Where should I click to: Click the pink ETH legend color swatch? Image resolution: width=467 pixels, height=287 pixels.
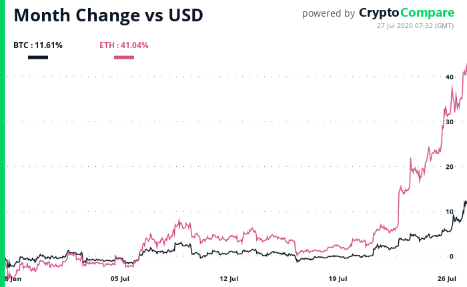click(x=124, y=57)
